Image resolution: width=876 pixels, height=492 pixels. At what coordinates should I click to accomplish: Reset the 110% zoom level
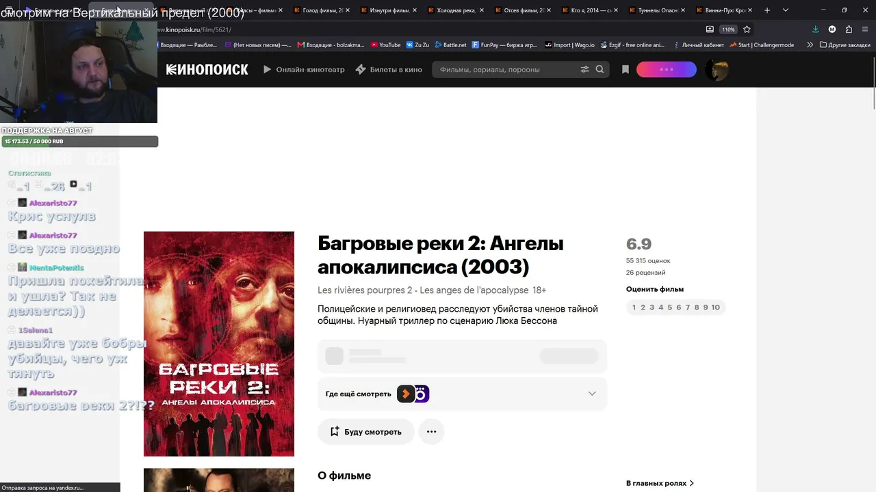(728, 29)
